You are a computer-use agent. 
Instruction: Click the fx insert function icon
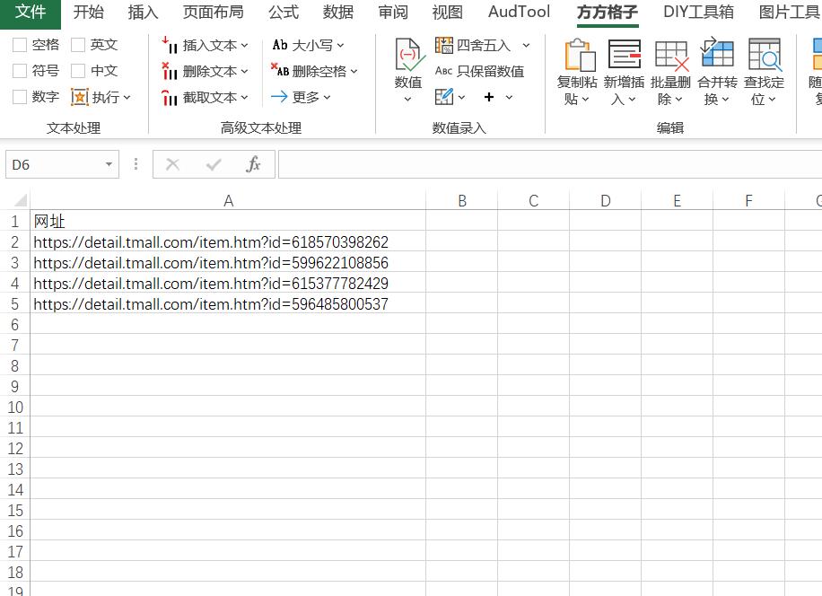pos(253,164)
